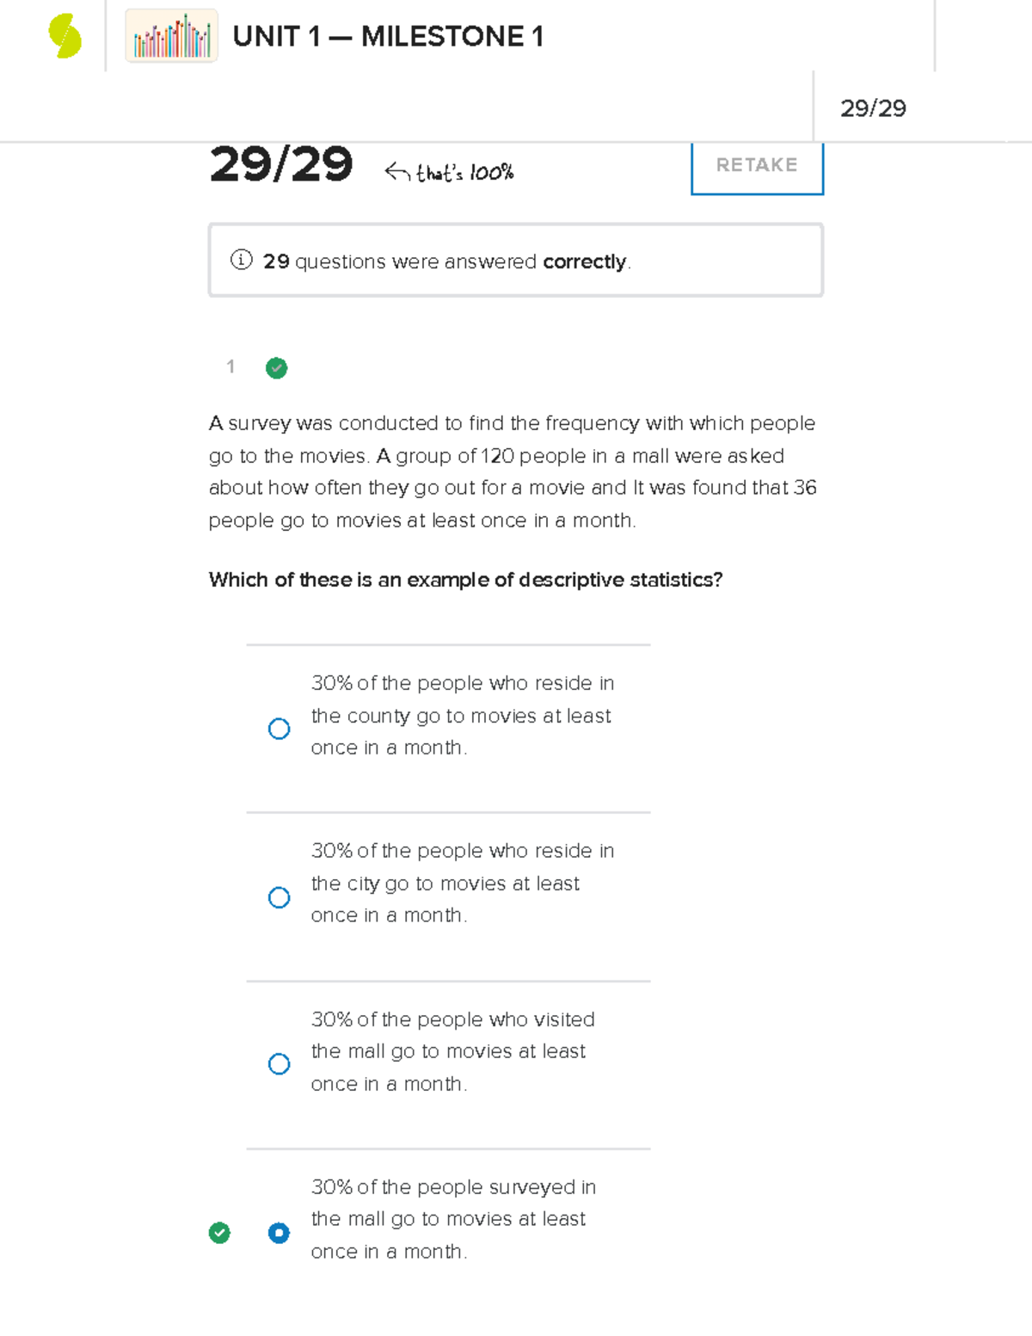The height and width of the screenshot is (1336, 1032).
Task: Click the green check beside the correct answer
Action: (220, 1233)
